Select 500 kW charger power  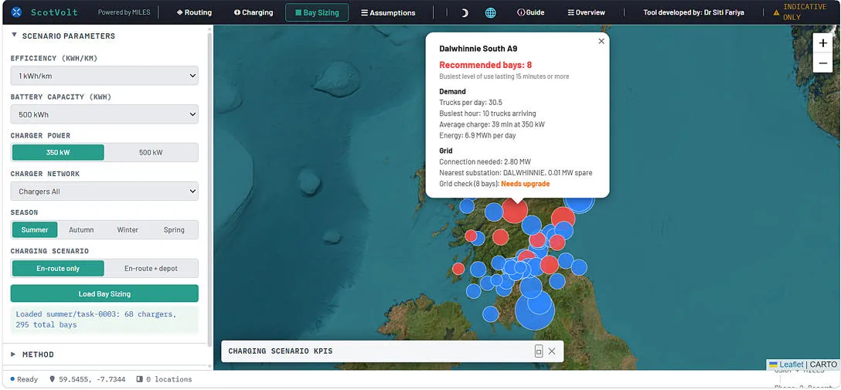coord(151,153)
